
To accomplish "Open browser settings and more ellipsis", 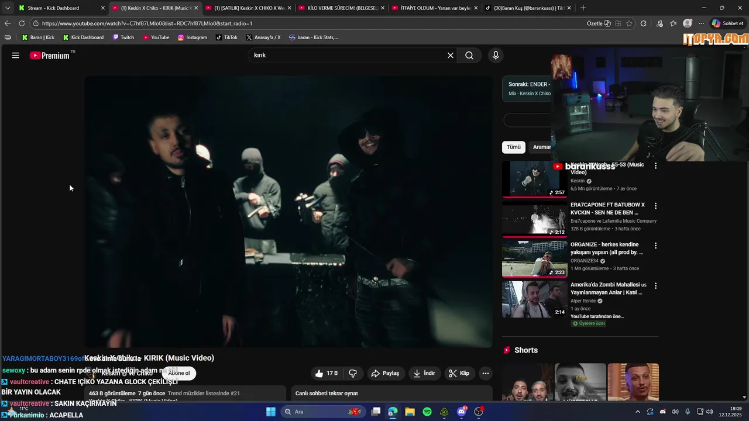I will (x=701, y=23).
